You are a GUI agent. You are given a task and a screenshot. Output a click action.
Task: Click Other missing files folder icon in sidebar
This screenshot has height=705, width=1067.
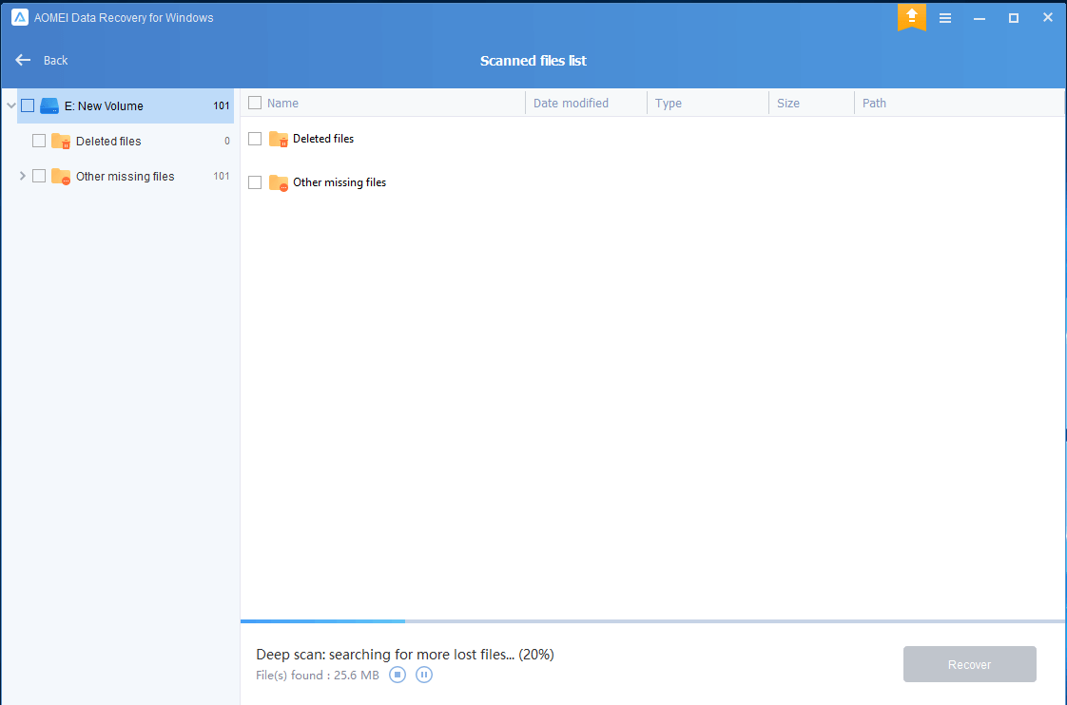61,177
